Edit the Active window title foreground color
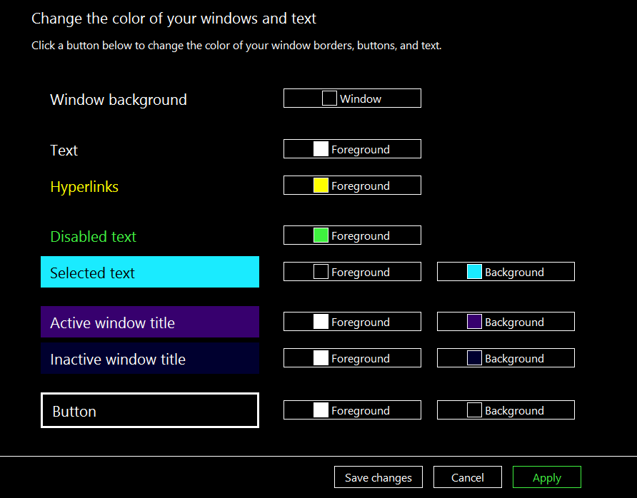The image size is (637, 498). [x=352, y=322]
